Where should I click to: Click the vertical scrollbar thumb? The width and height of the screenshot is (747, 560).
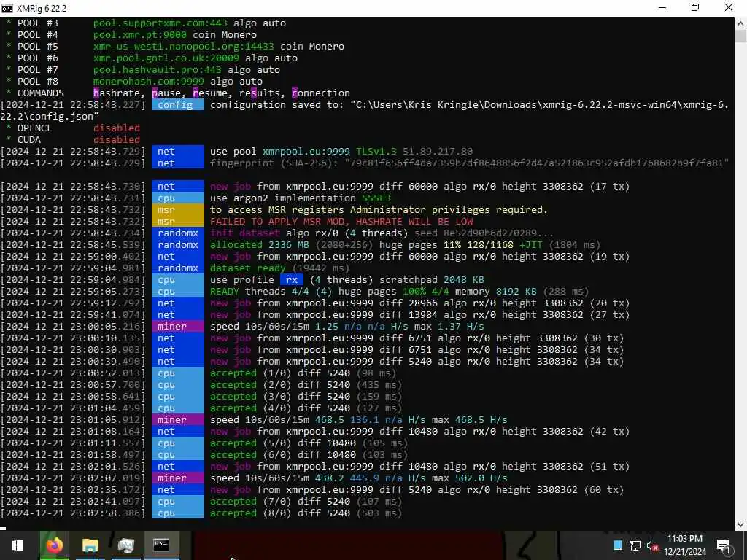click(x=741, y=36)
